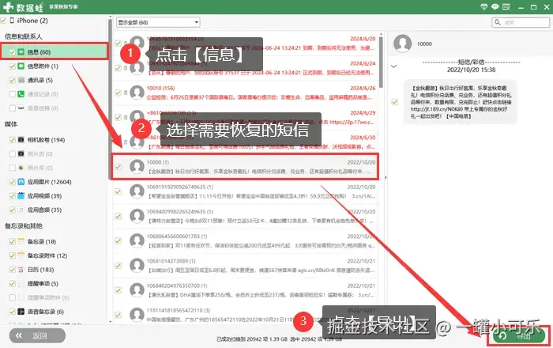This screenshot has width=553, height=348.
Task: Uncheck the 备忘录附件 (12) checkbox
Action: (12, 255)
